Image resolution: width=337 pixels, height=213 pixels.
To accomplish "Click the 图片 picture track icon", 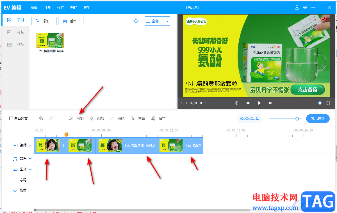I will point(15,169).
